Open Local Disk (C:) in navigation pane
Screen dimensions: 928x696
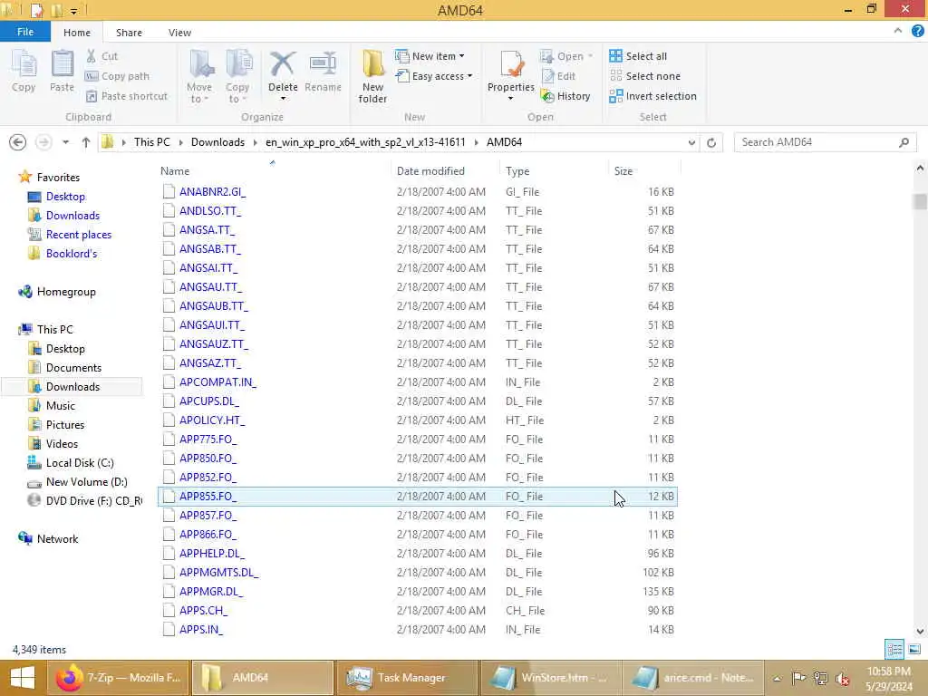pos(80,463)
